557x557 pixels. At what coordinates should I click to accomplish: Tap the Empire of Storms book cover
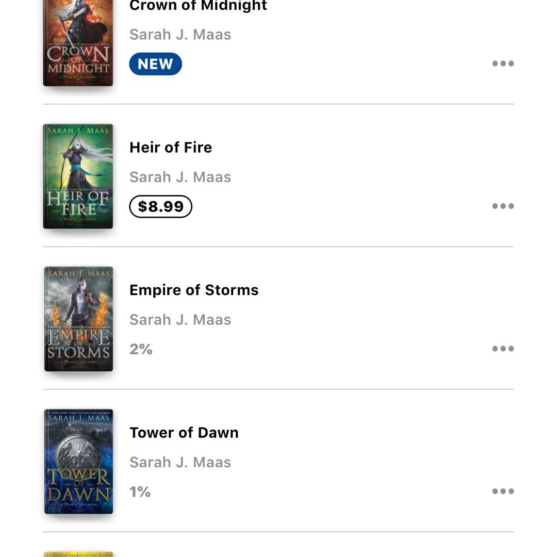click(78, 319)
